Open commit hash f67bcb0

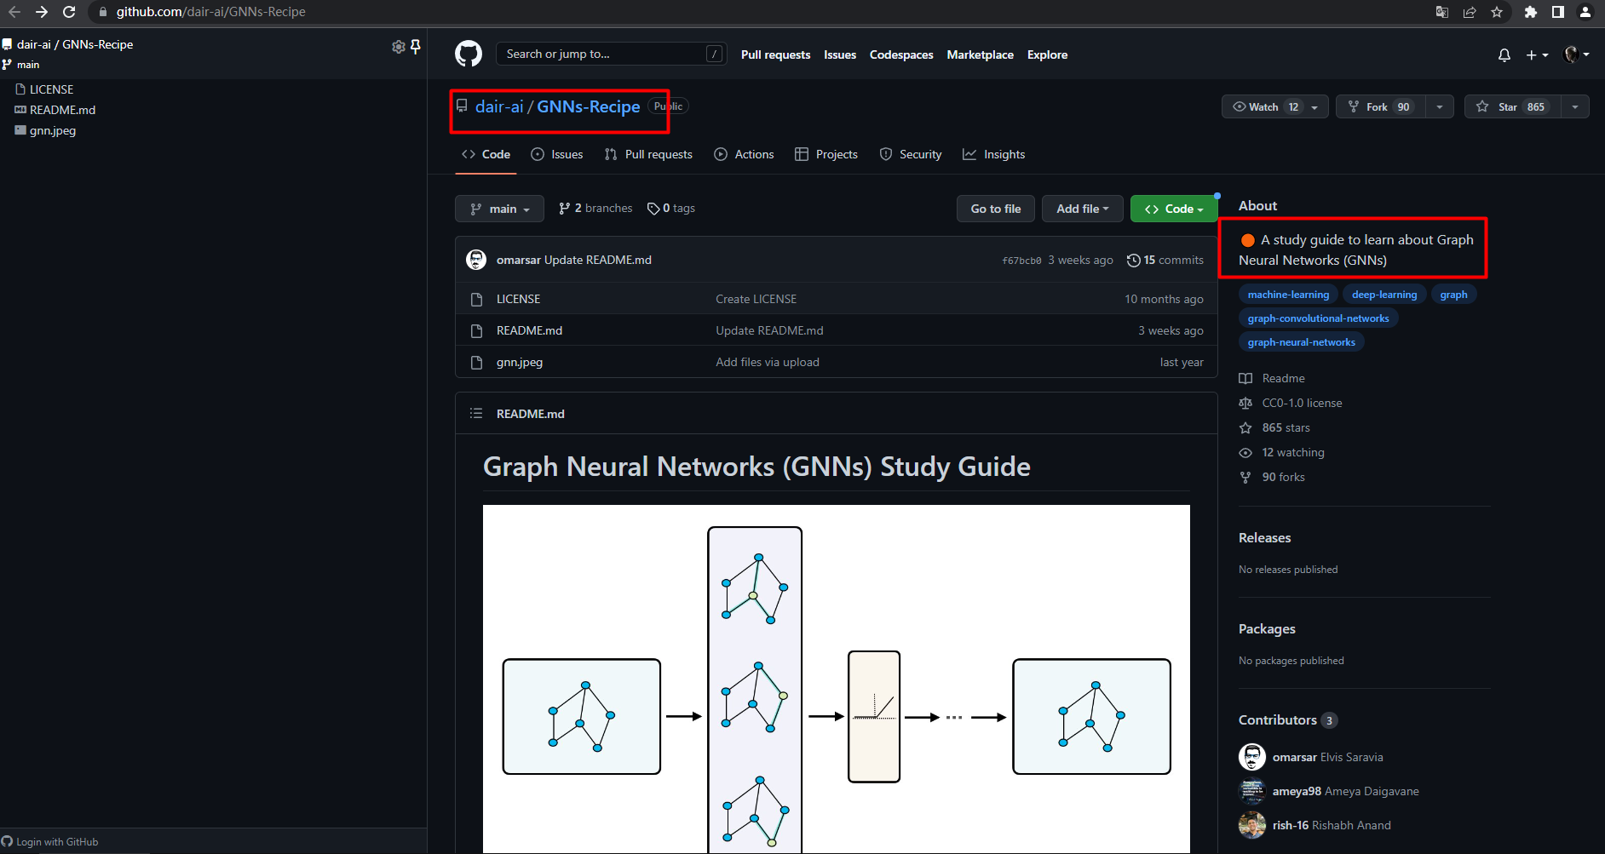(1021, 261)
